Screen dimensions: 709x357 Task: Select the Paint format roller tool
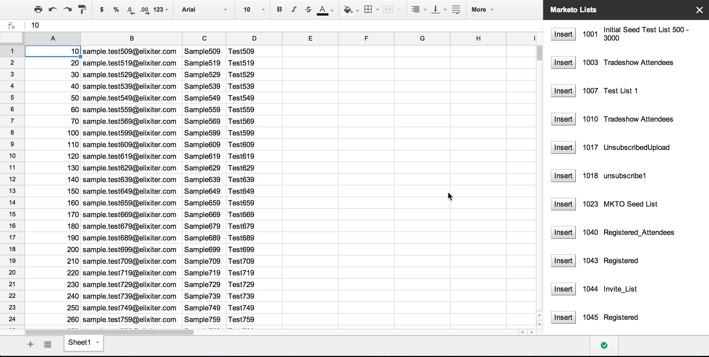click(82, 10)
